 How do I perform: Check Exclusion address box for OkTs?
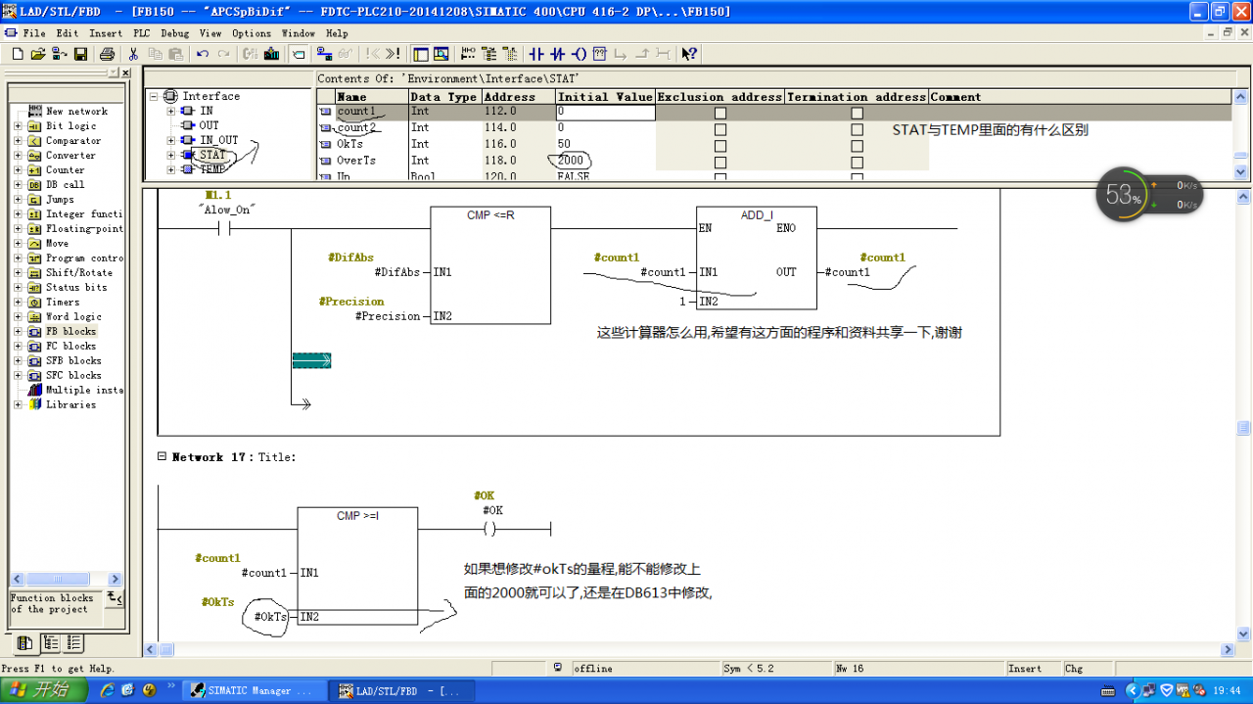(x=720, y=146)
